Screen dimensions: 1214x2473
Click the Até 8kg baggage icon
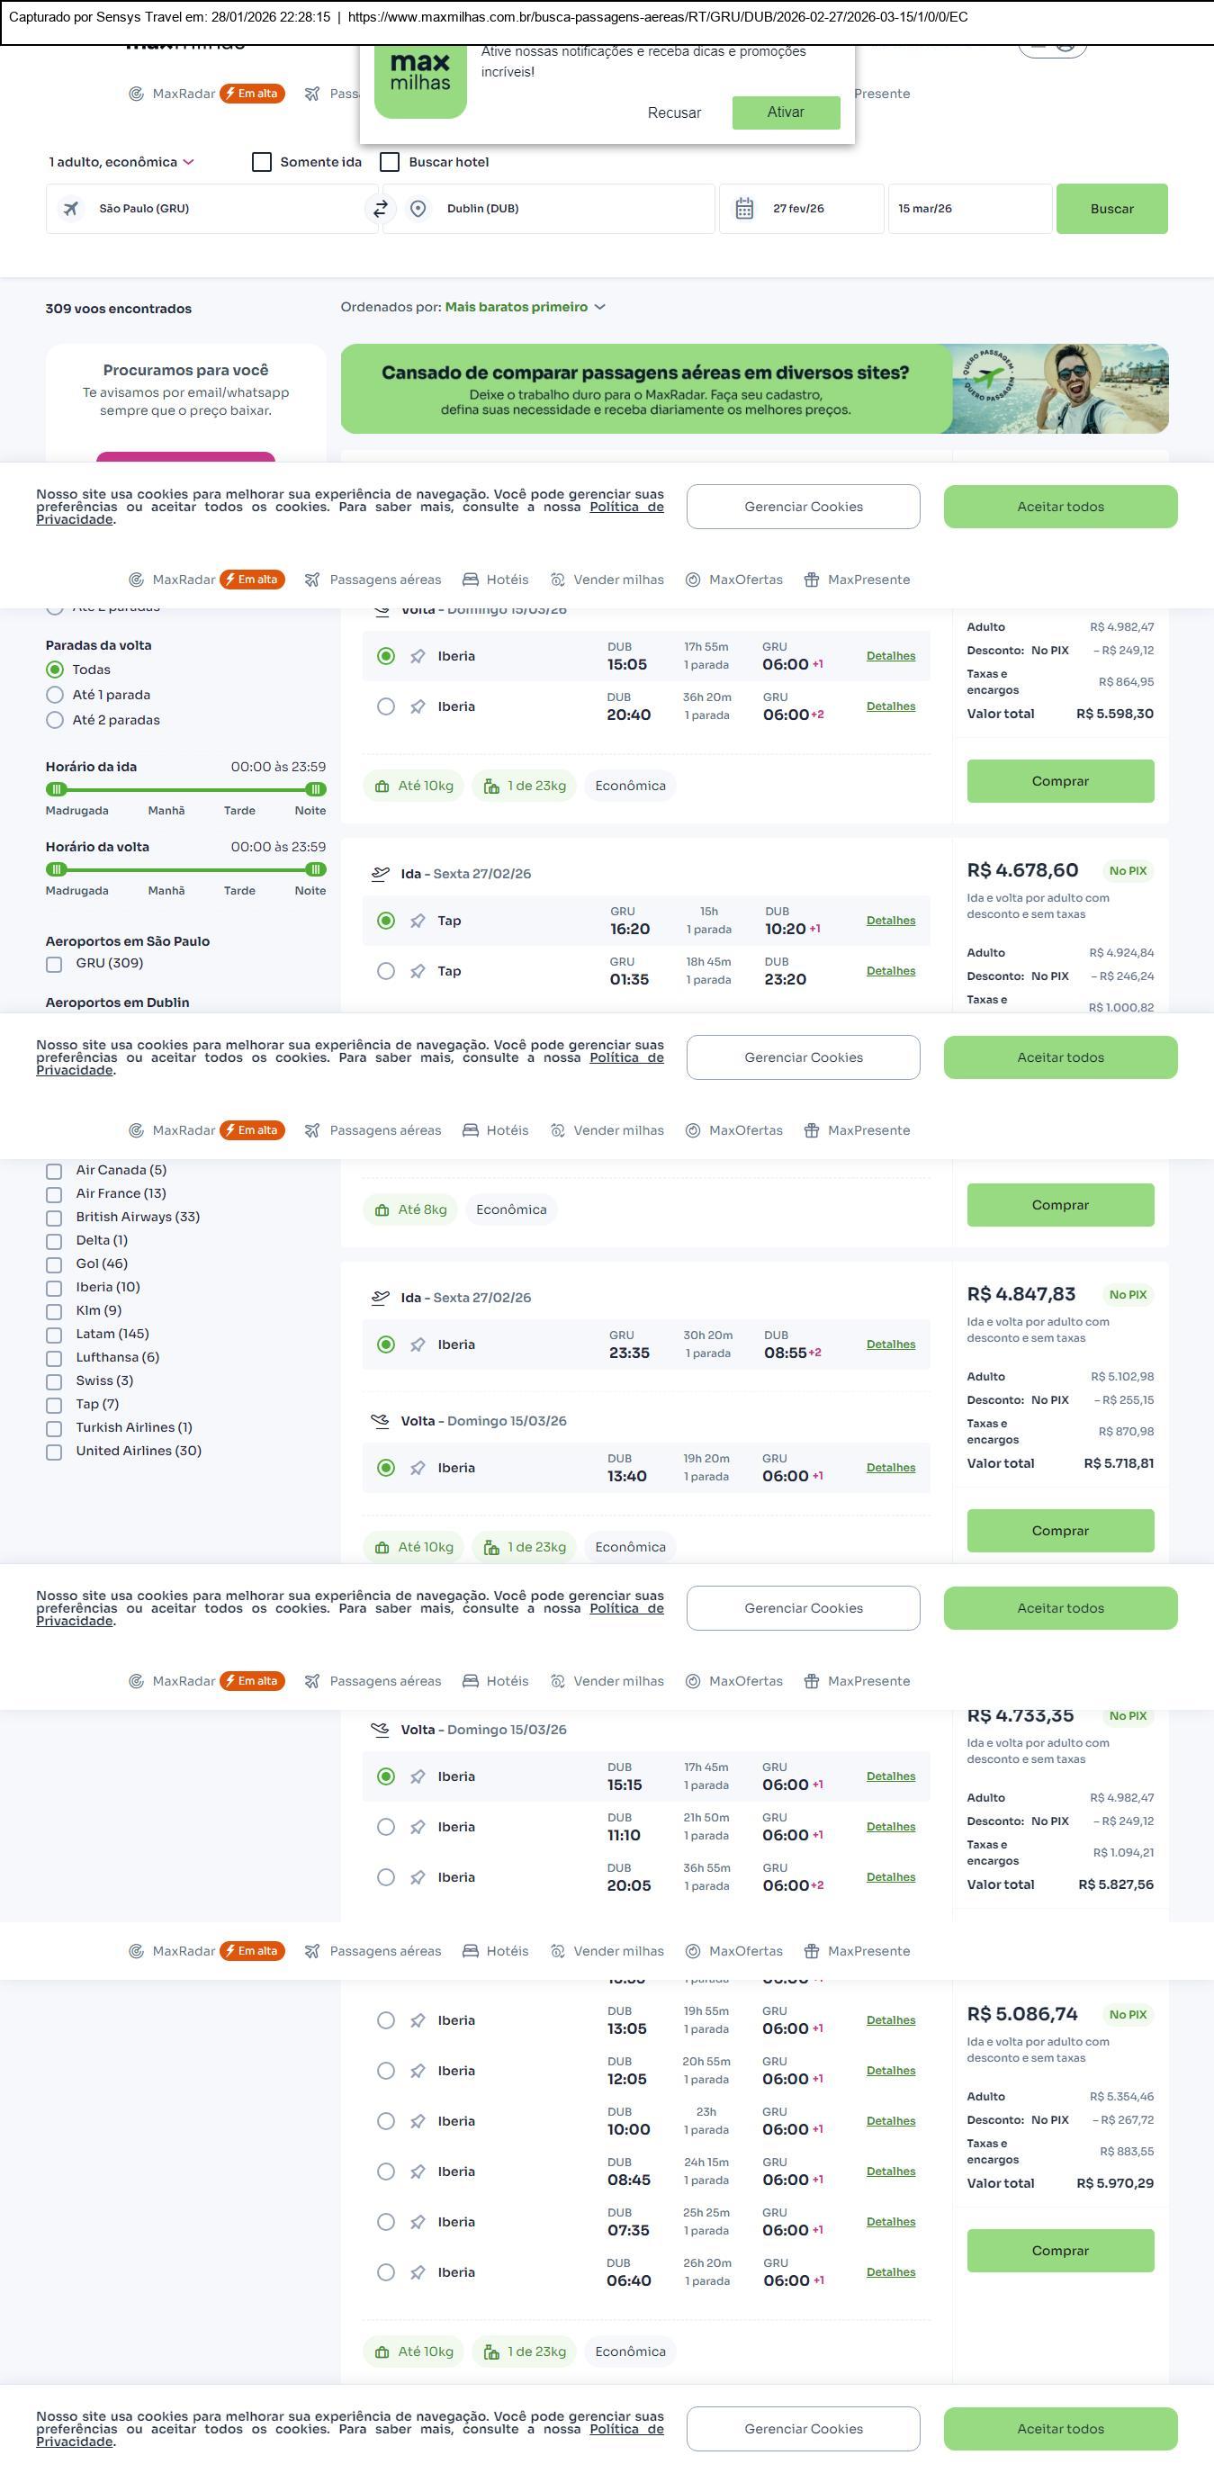(x=382, y=1210)
